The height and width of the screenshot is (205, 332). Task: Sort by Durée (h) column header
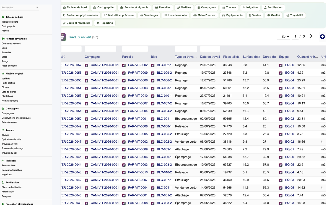(x=269, y=57)
